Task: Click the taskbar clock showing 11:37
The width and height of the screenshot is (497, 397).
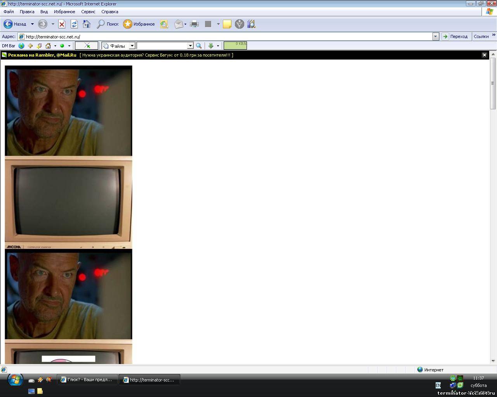Action: (478, 378)
